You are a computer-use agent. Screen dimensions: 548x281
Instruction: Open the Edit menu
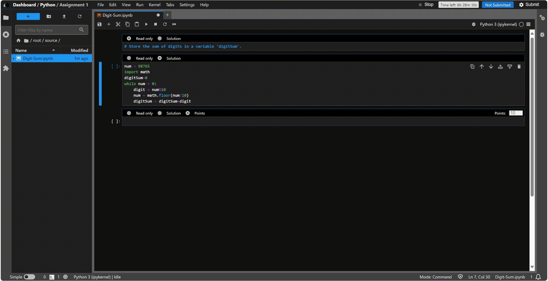point(113,5)
